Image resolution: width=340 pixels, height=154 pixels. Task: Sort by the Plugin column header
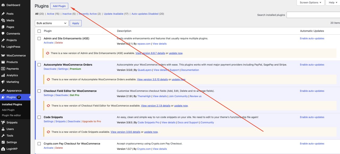48,31
